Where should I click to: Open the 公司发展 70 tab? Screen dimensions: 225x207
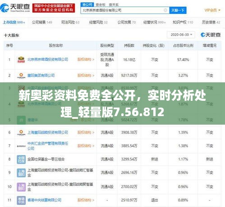click(x=127, y=22)
